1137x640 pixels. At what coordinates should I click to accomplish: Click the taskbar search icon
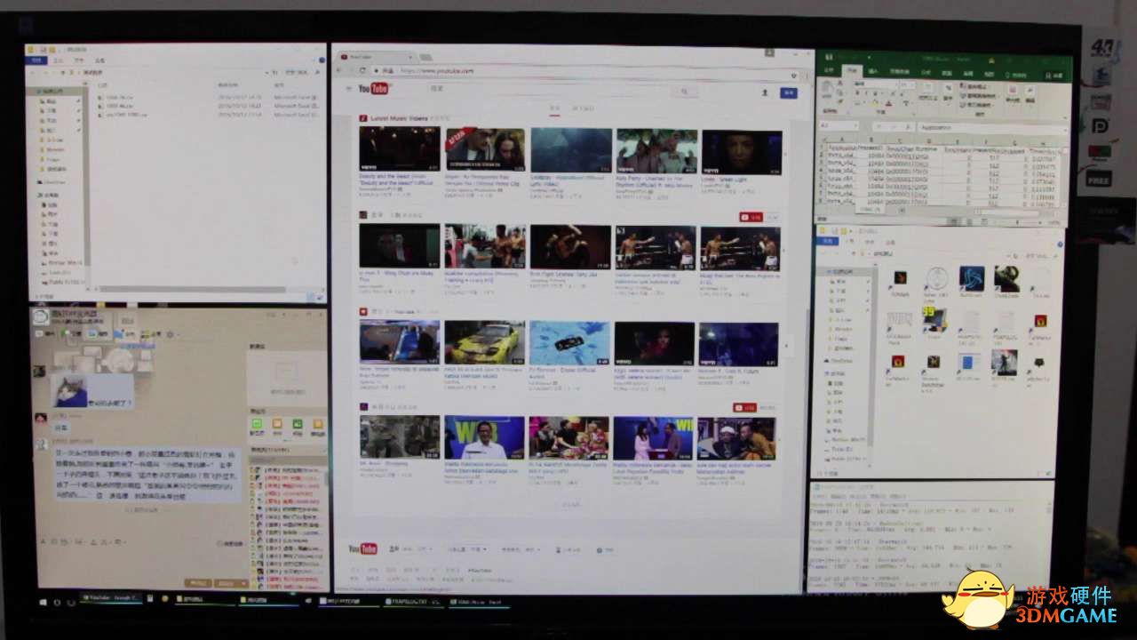(58, 603)
